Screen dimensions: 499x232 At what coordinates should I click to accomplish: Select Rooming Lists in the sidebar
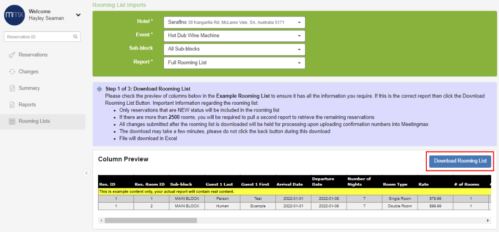tap(43, 121)
